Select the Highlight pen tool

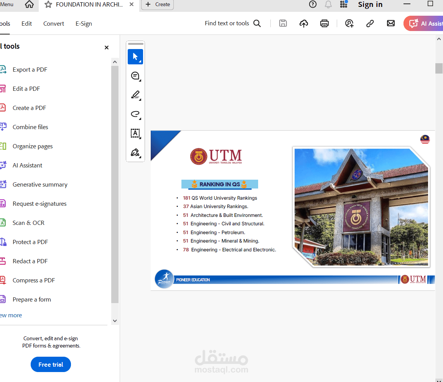135,95
